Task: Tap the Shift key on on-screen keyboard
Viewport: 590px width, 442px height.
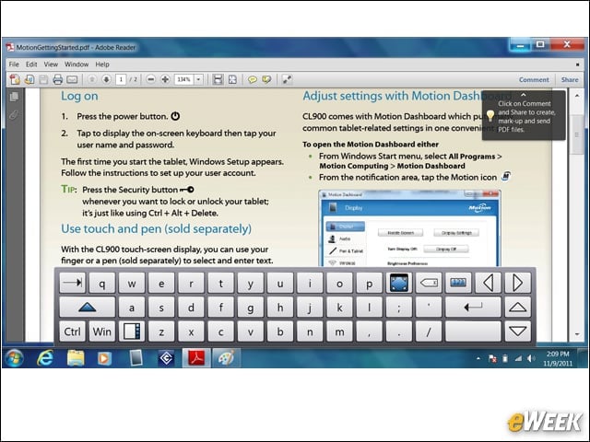Action: (x=88, y=307)
